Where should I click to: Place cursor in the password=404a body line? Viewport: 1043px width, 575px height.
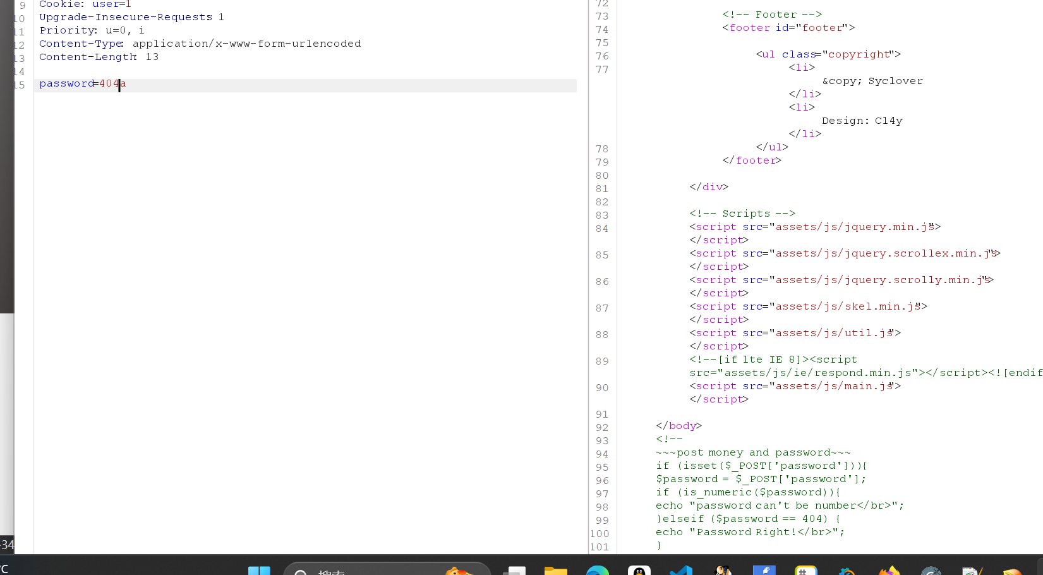(82, 84)
